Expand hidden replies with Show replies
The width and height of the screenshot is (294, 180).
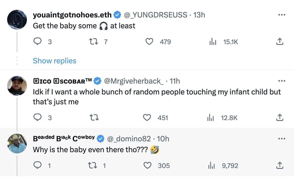click(x=55, y=61)
